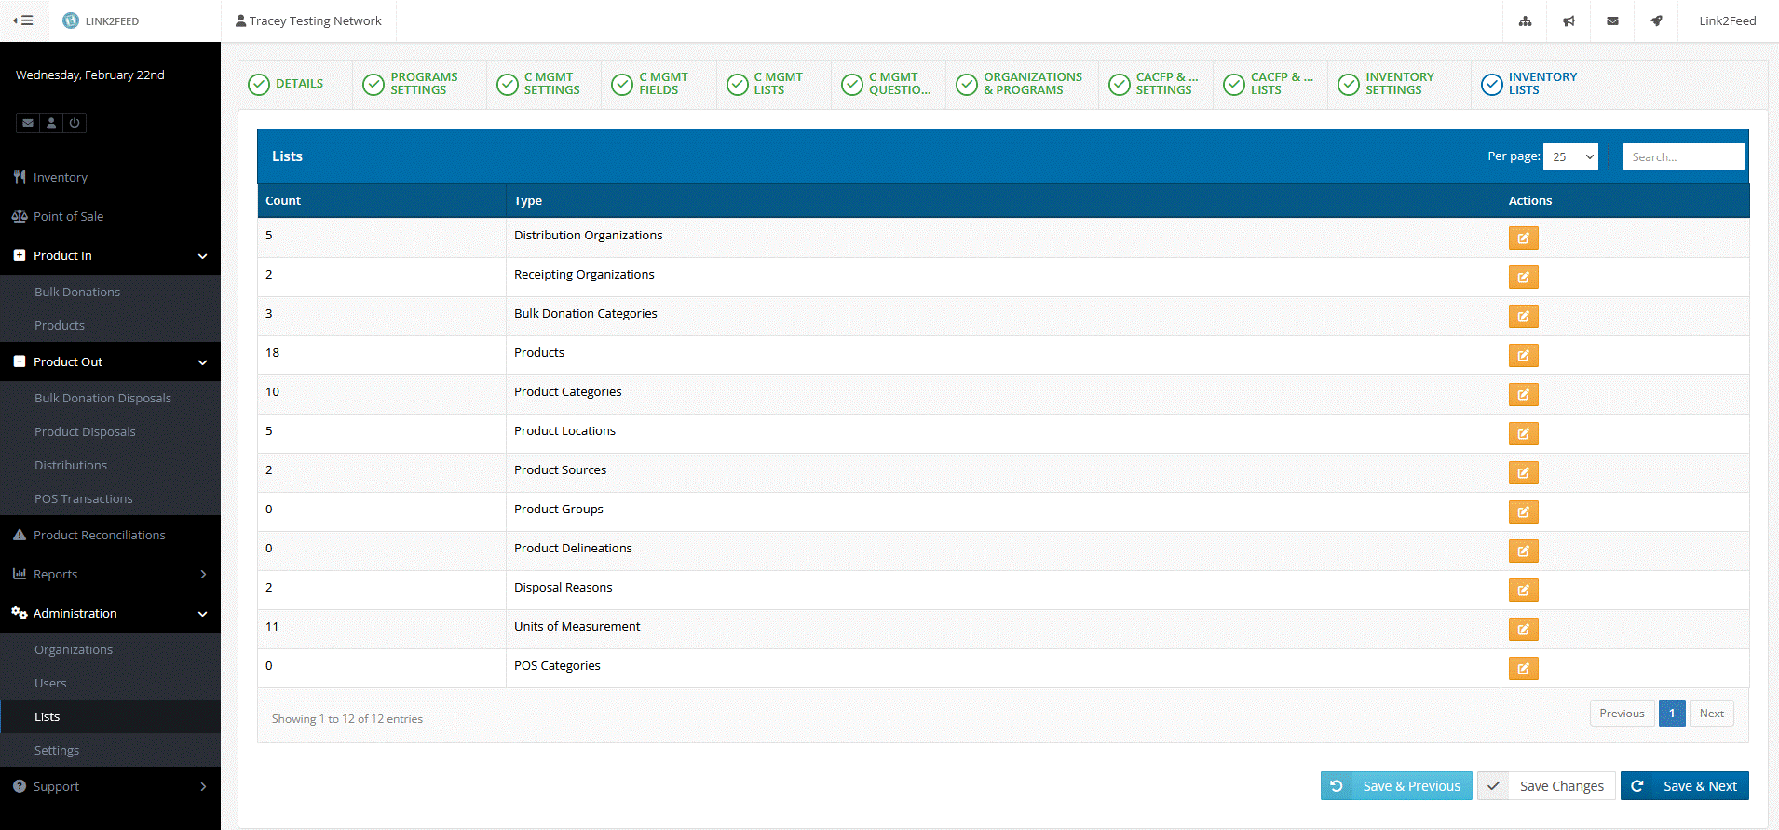
Task: Click the Save & Next button
Action: click(1684, 786)
